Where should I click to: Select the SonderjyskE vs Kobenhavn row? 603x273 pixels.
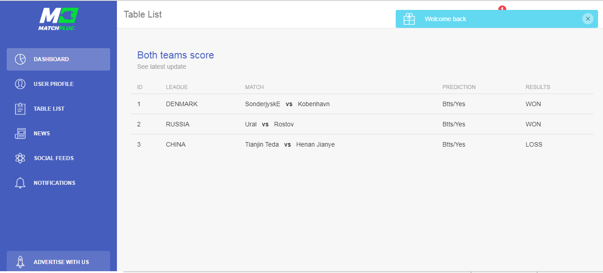click(x=287, y=104)
